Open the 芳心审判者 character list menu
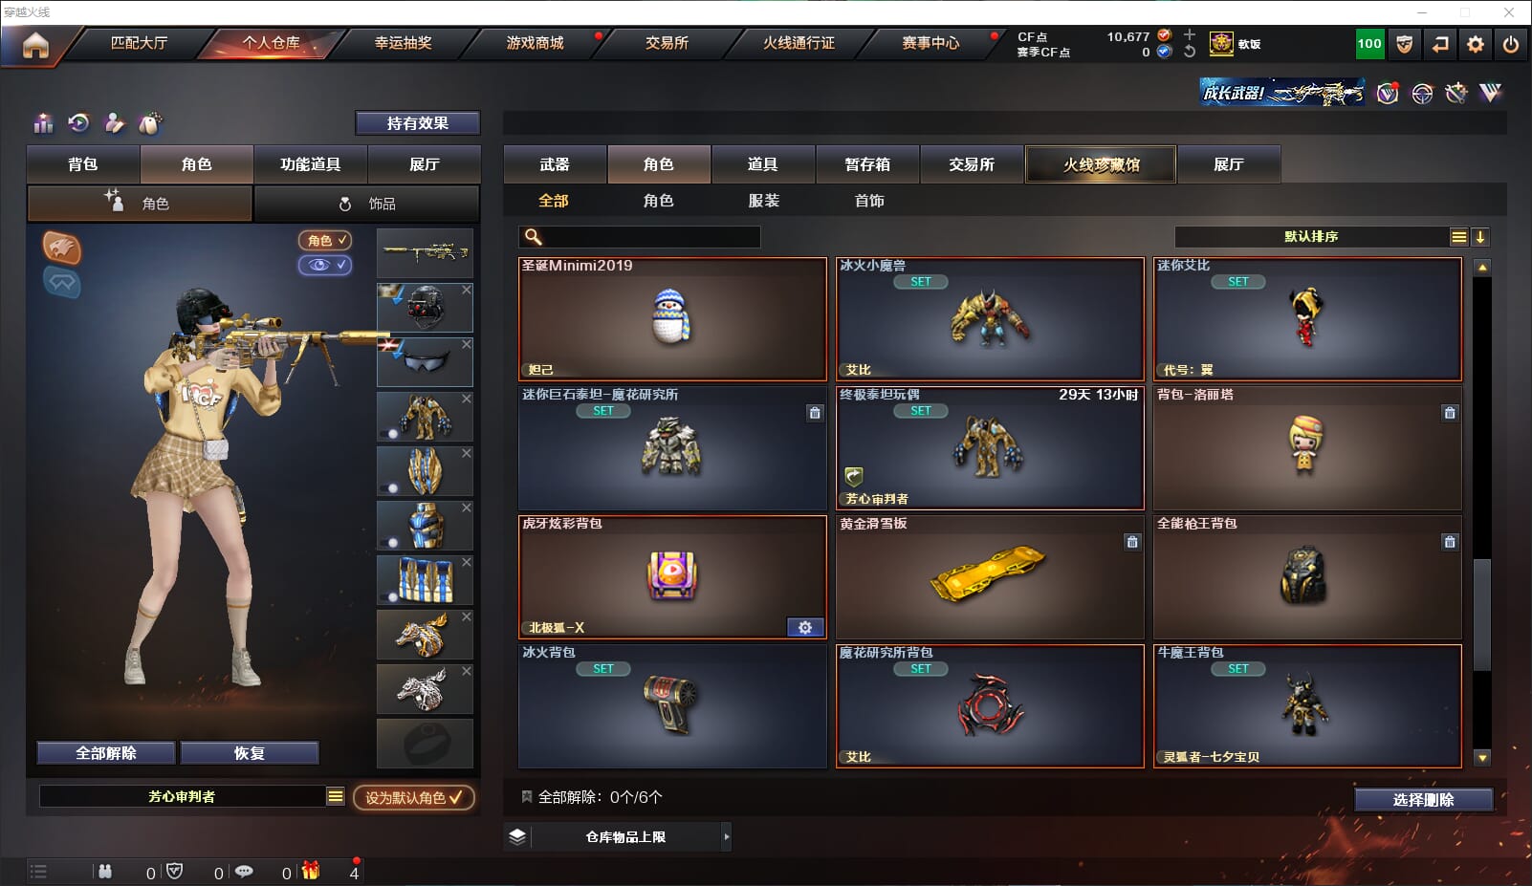The height and width of the screenshot is (886, 1532). coord(336,796)
